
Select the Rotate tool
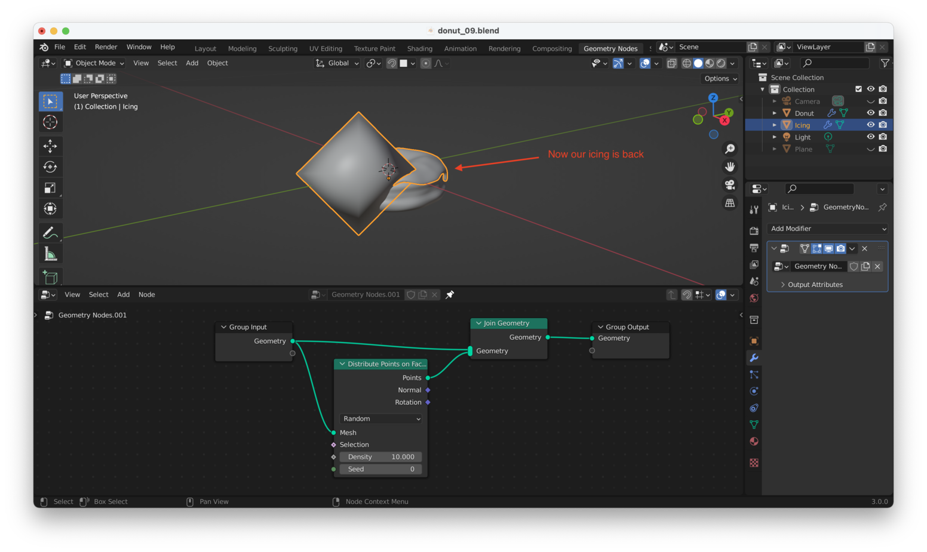point(50,167)
